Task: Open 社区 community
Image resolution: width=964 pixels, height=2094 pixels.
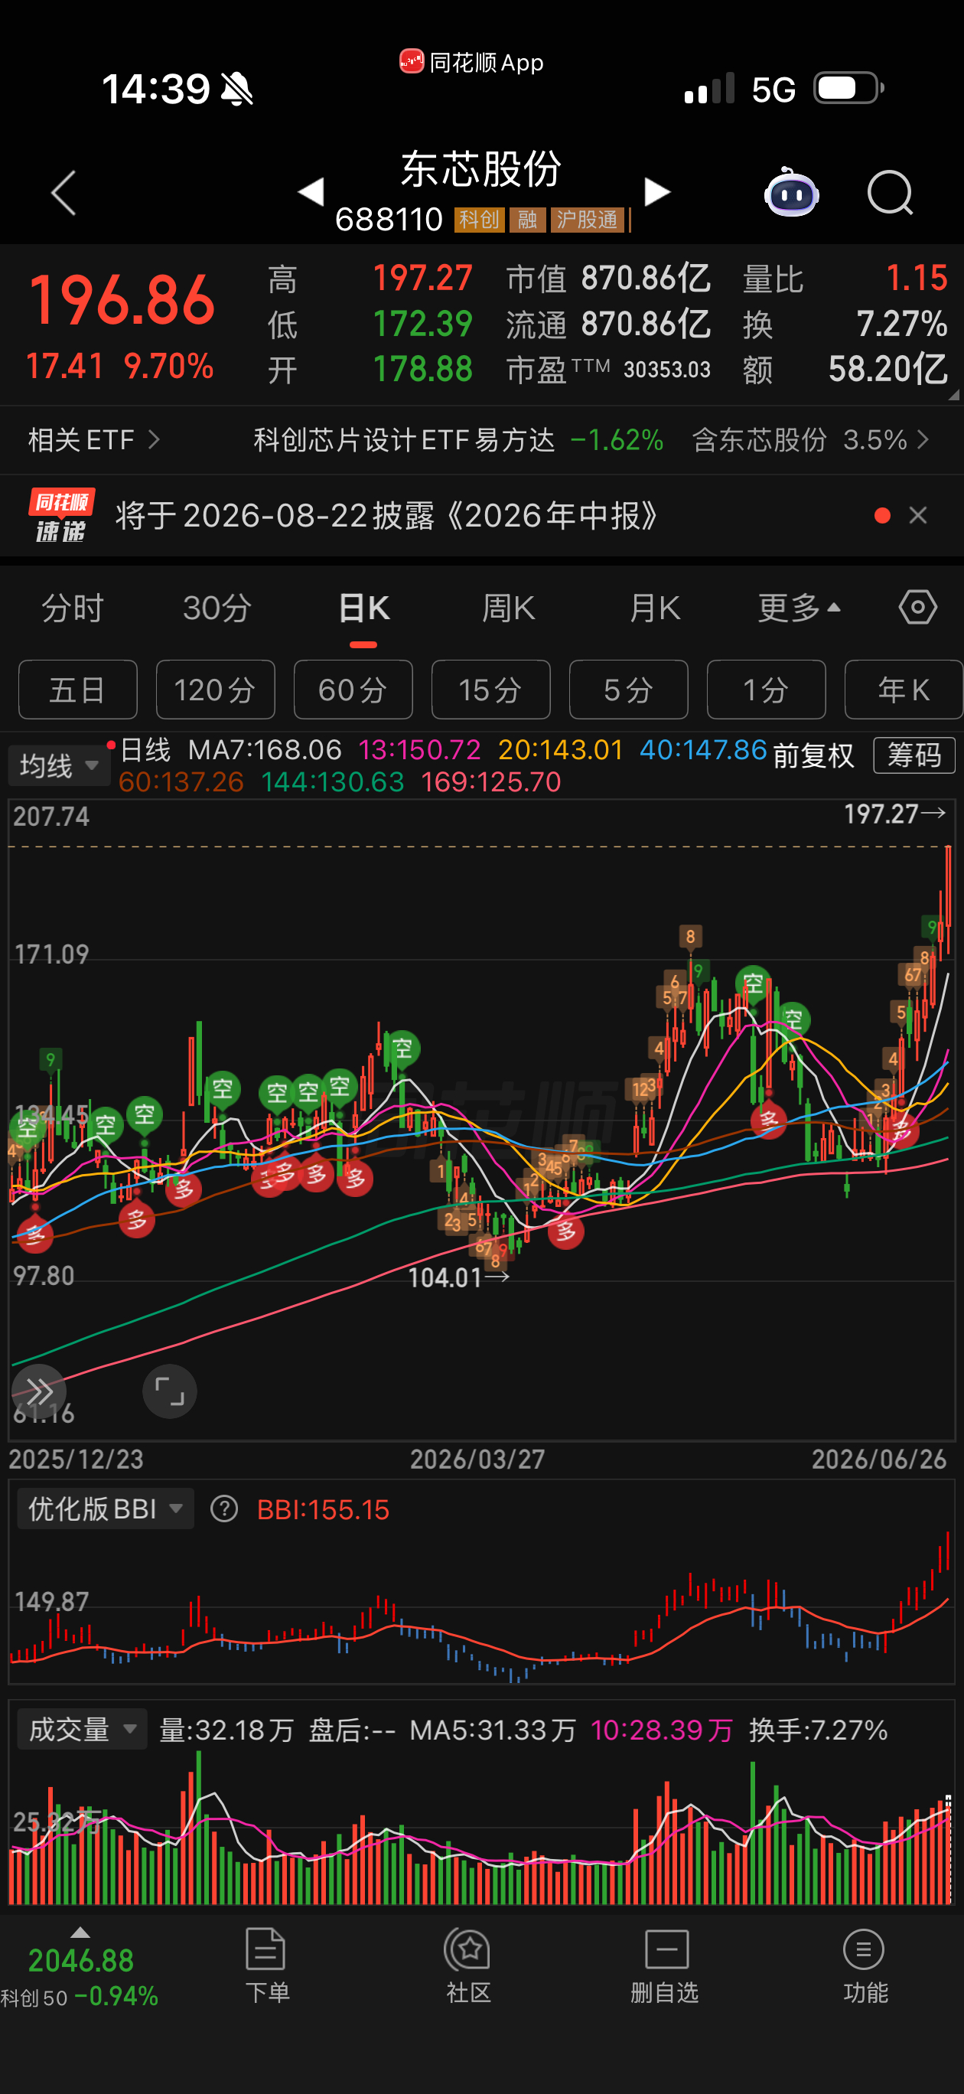Action: point(468,1965)
